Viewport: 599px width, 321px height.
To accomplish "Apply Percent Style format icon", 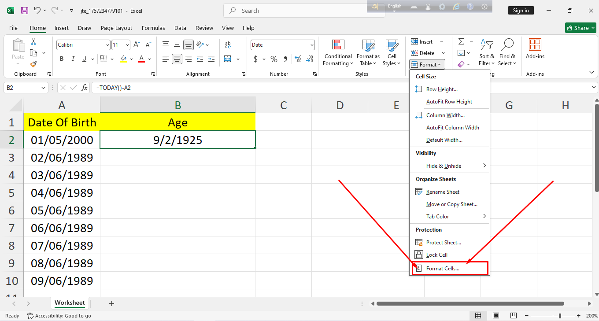I will click(x=274, y=59).
